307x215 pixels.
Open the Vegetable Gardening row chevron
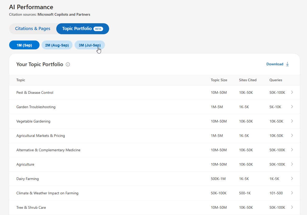(292, 121)
